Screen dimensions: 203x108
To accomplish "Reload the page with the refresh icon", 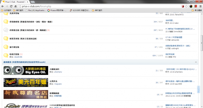I will coord(11,6).
